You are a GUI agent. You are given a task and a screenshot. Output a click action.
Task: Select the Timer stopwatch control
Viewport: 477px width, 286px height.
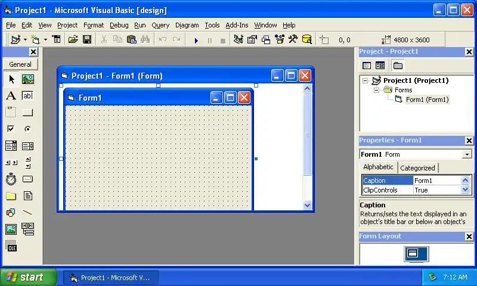point(11,179)
